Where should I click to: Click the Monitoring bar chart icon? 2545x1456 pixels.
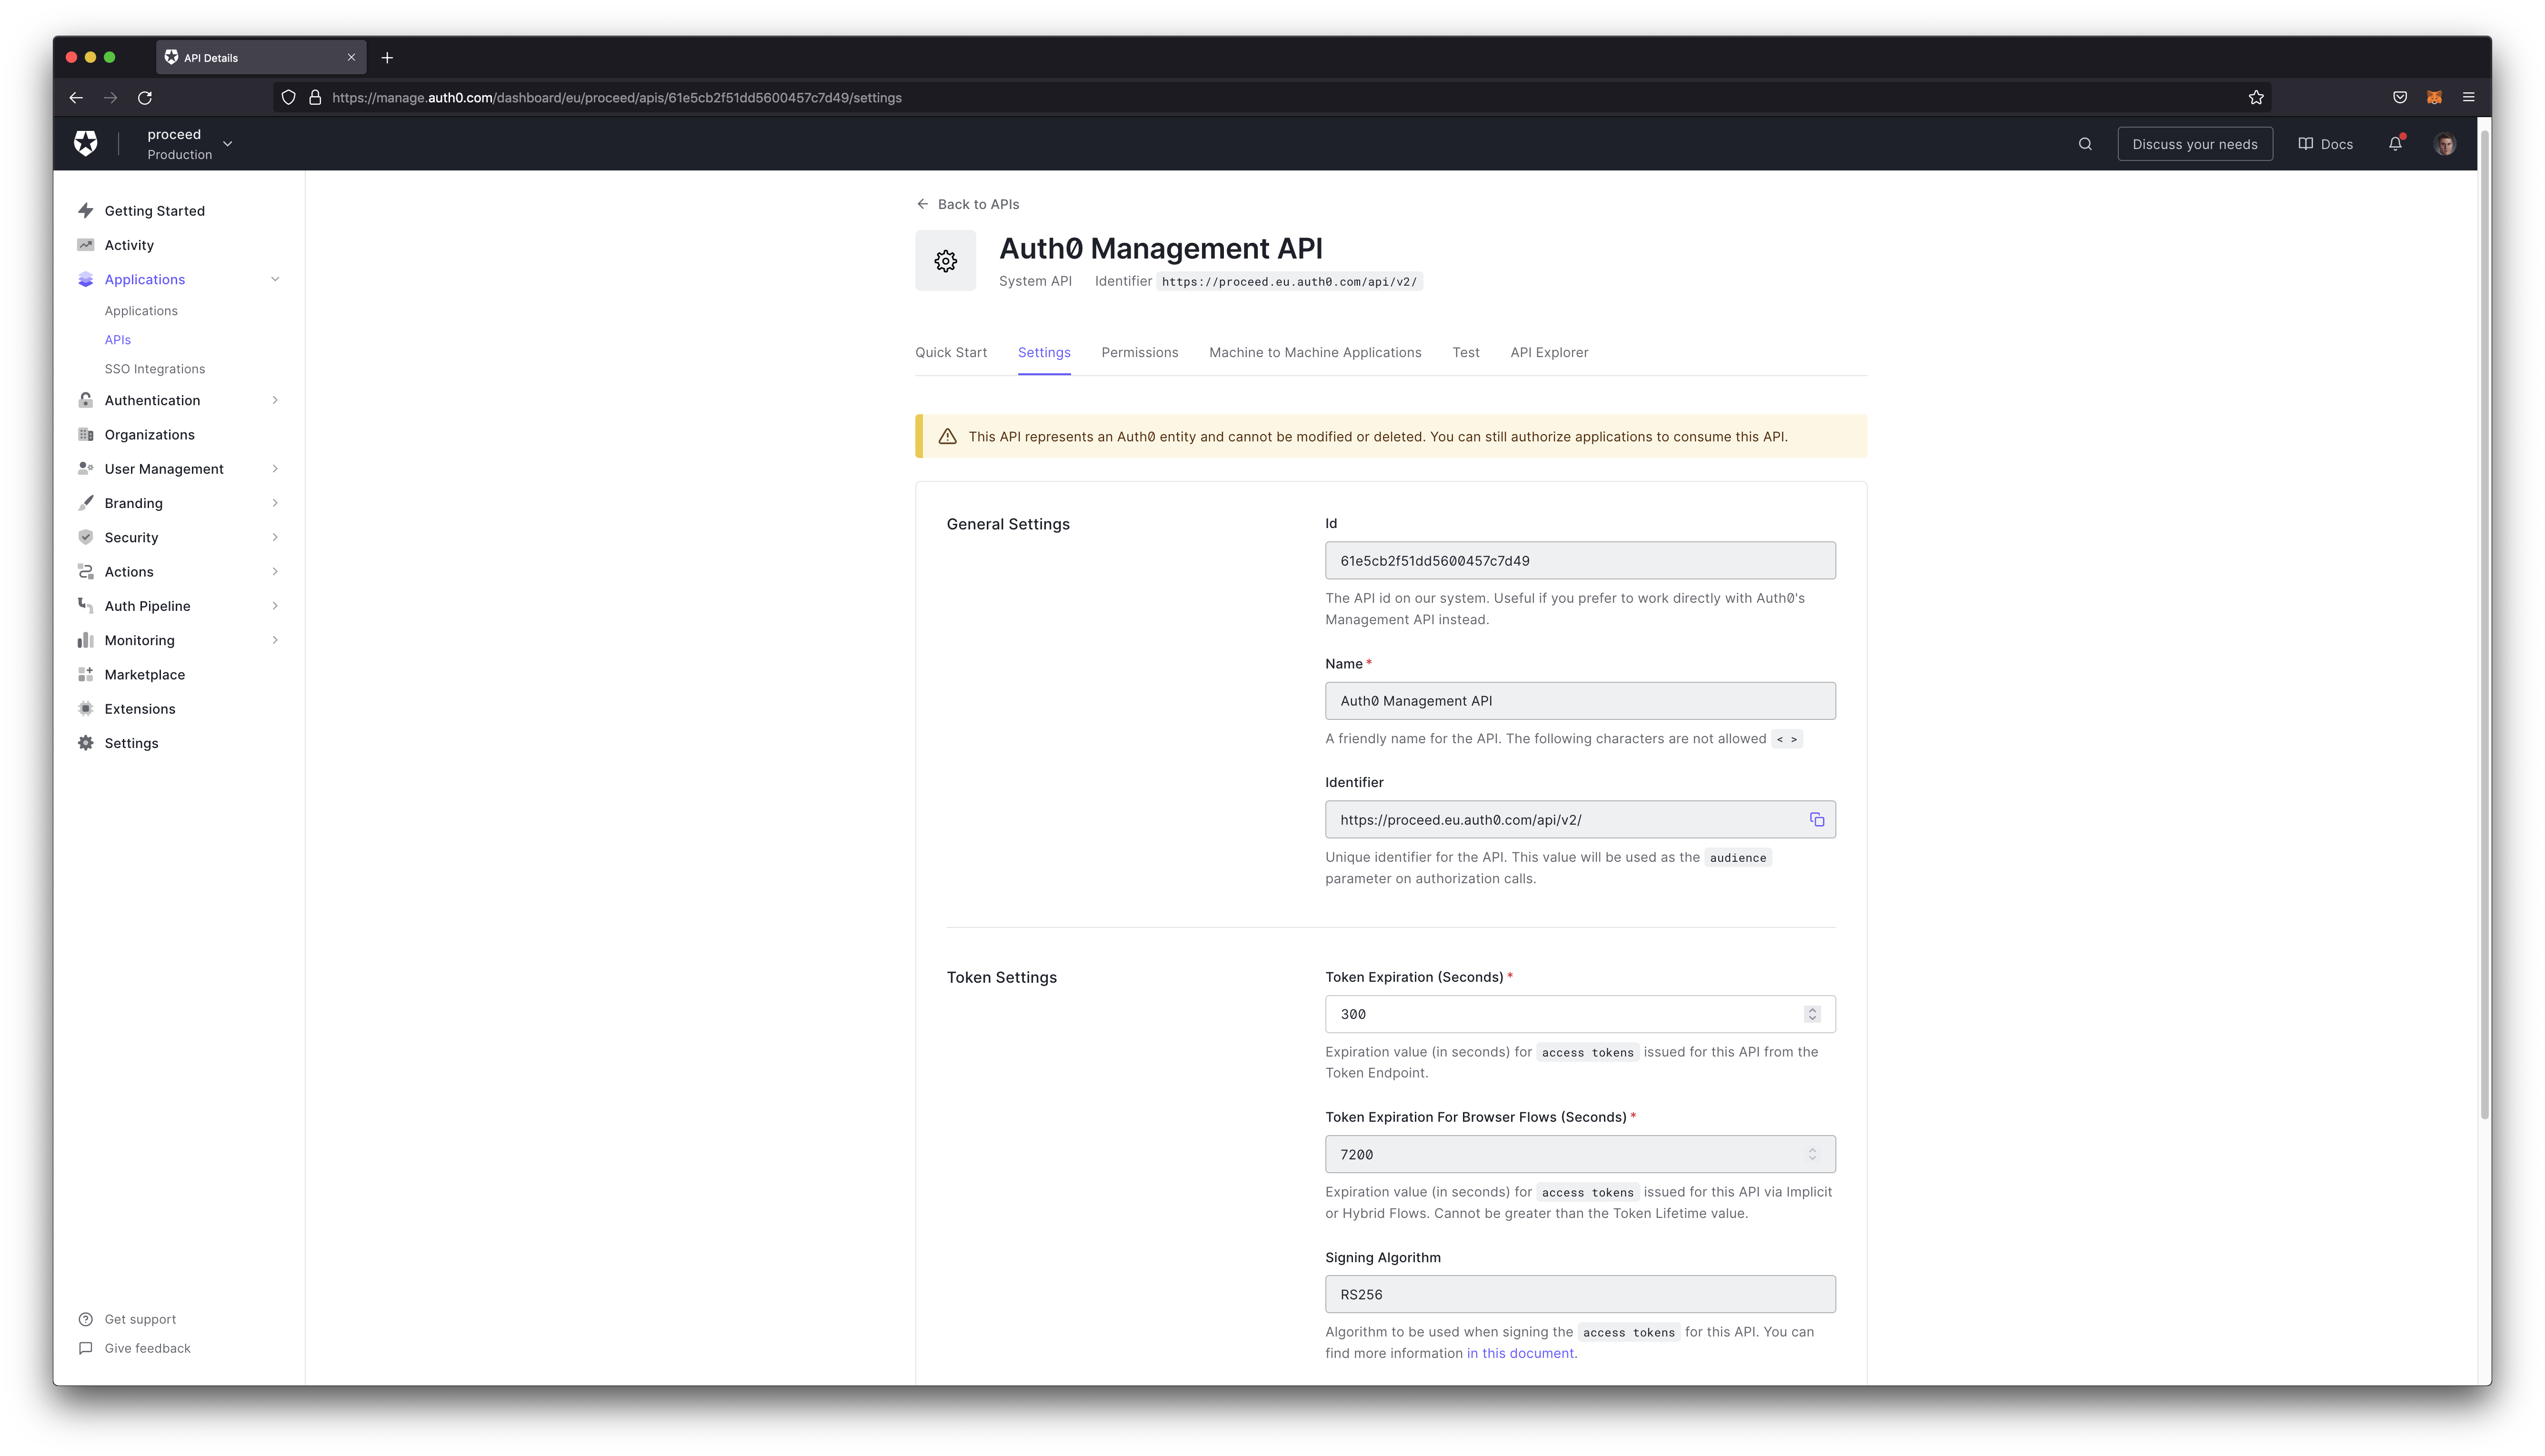86,640
